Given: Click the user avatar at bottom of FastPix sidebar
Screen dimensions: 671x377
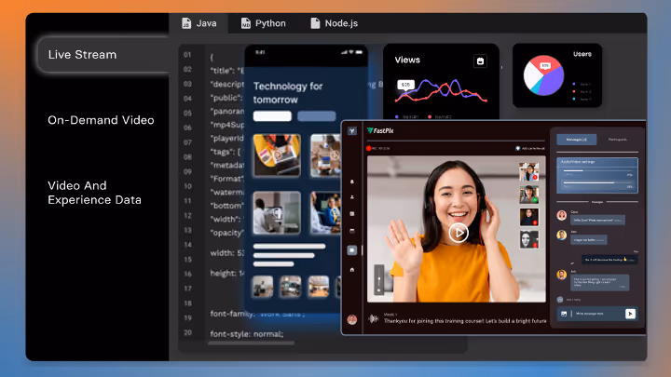Looking at the screenshot, I should [x=352, y=319].
